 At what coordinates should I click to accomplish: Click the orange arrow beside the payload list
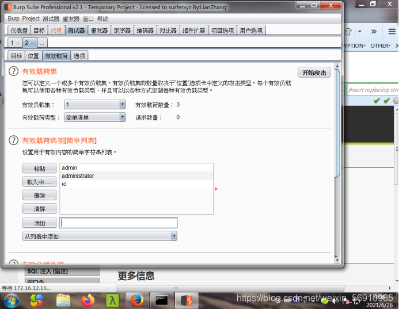click(x=216, y=189)
